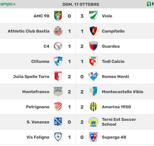Select the Guardea shield badge

[93, 46]
